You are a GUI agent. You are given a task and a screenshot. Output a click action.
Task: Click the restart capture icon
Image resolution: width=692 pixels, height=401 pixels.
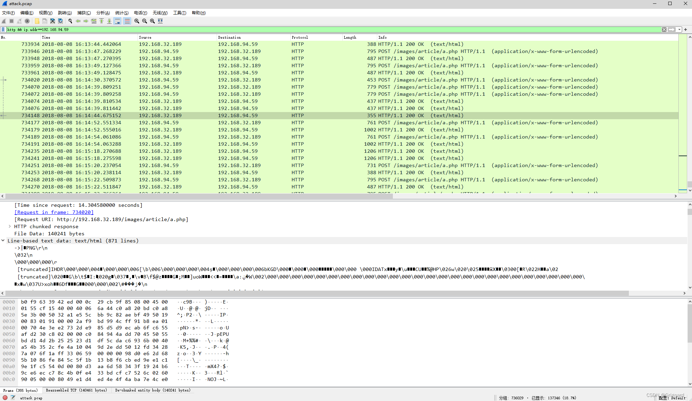19,21
